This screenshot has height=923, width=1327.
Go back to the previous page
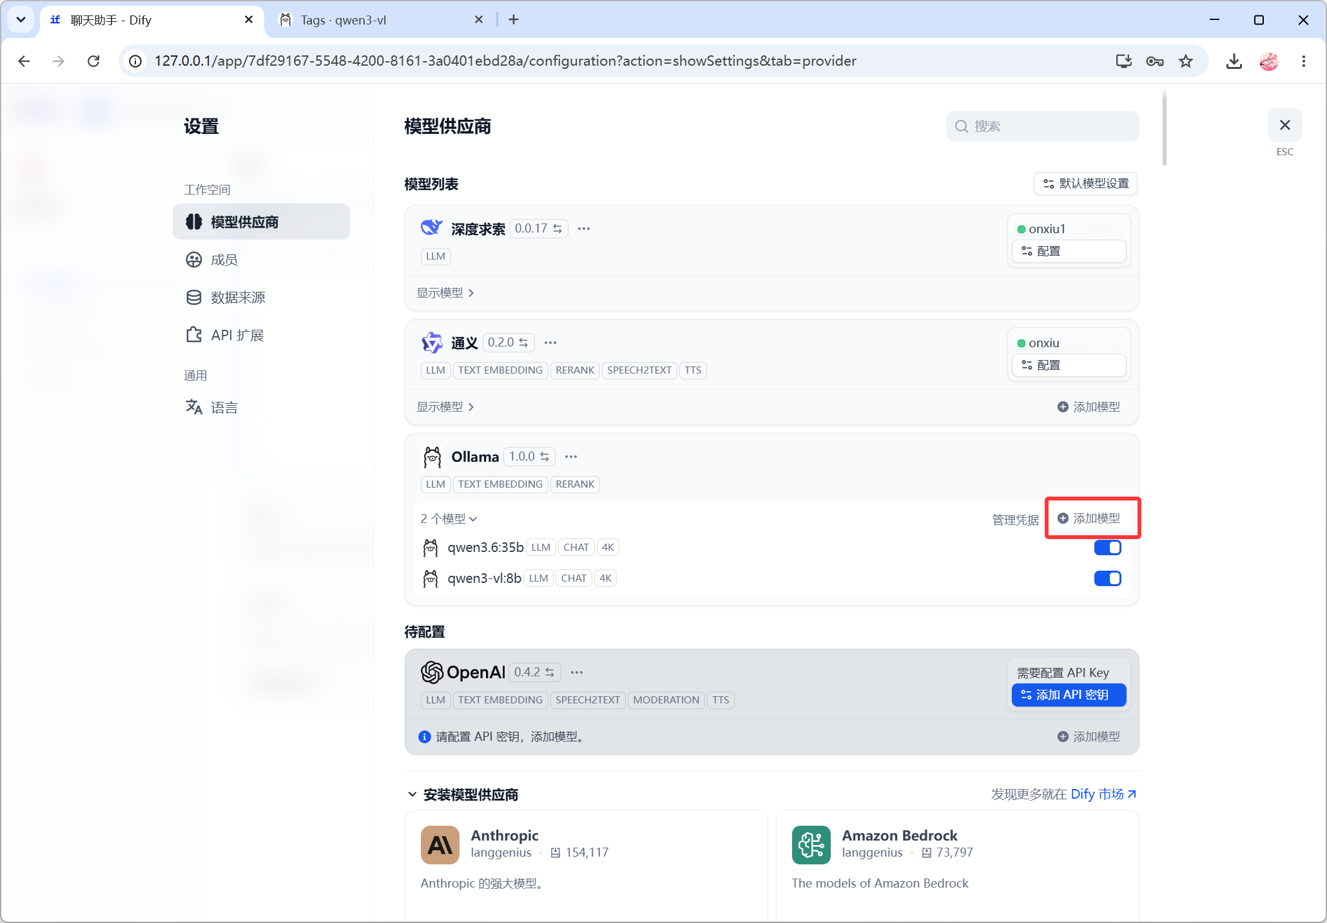pos(24,61)
